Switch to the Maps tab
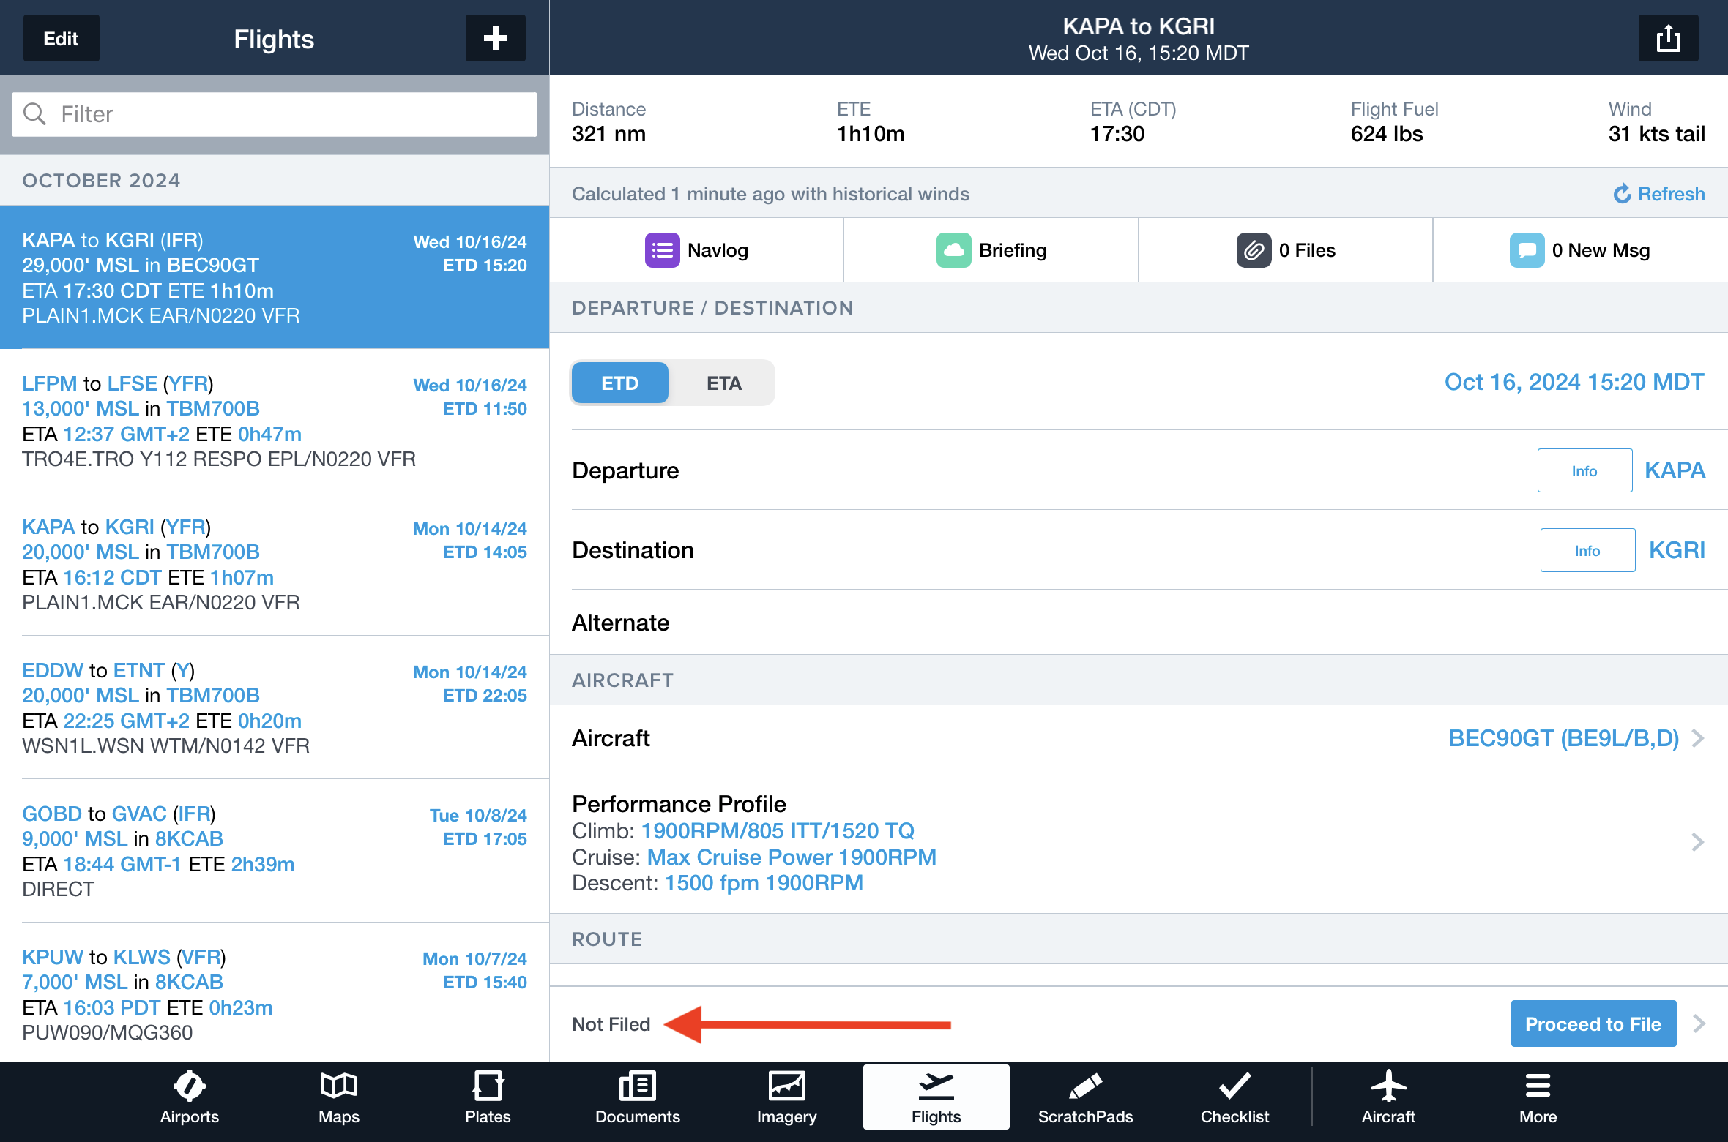This screenshot has width=1728, height=1142. (x=338, y=1097)
